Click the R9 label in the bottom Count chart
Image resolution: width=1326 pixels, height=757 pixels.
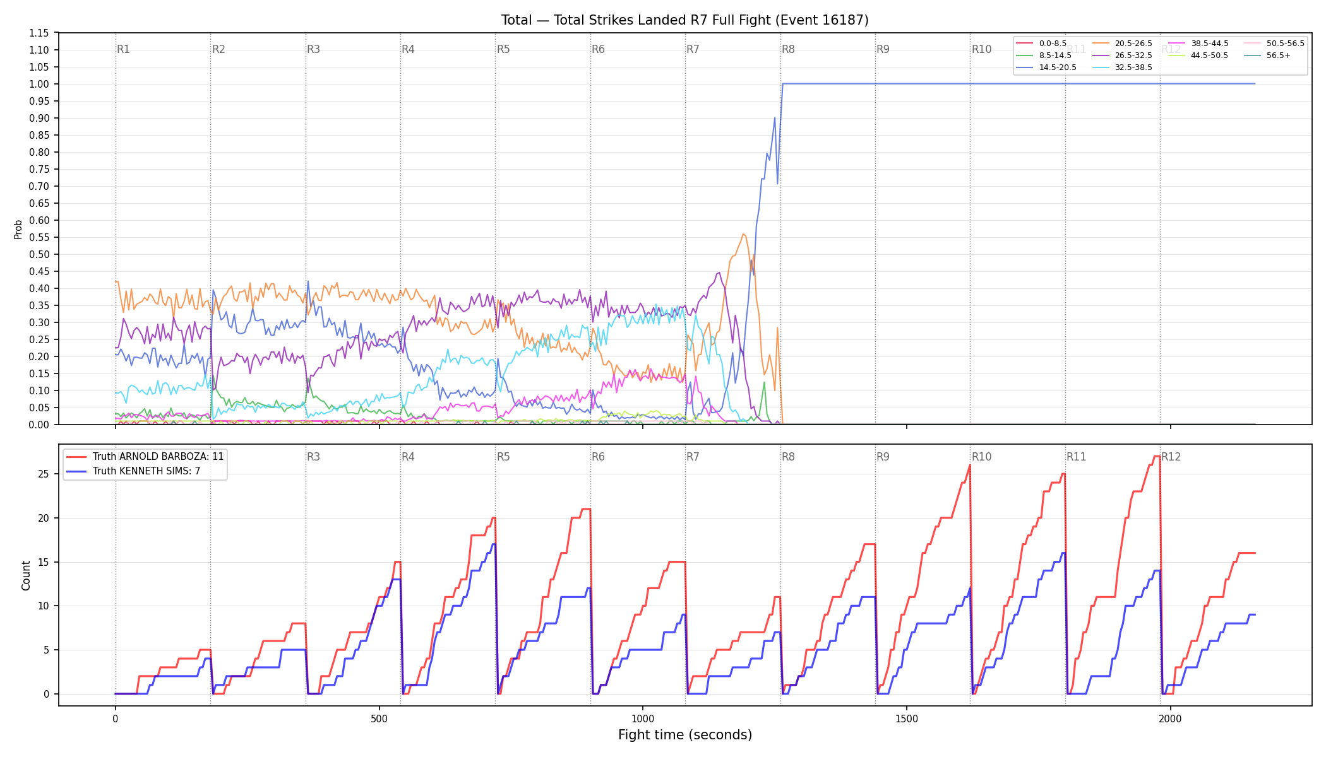(x=883, y=457)
